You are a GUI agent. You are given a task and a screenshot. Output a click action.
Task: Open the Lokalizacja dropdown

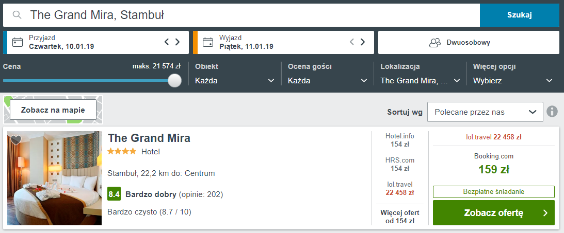[421, 81]
